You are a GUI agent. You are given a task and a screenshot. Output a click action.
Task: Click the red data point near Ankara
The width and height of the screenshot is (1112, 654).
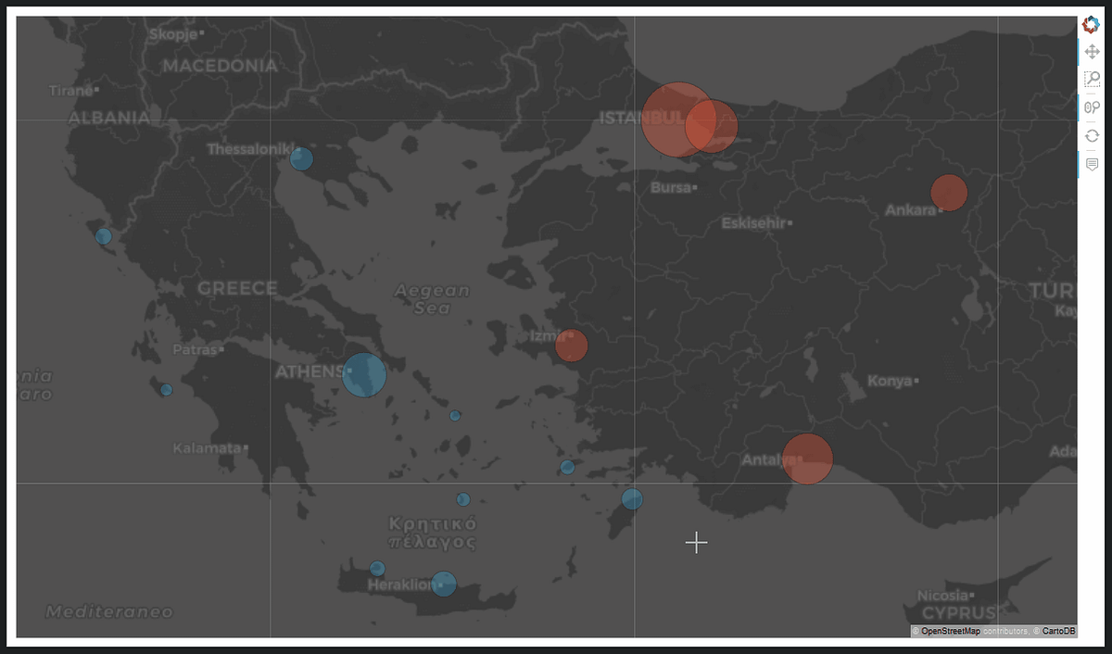948,192
